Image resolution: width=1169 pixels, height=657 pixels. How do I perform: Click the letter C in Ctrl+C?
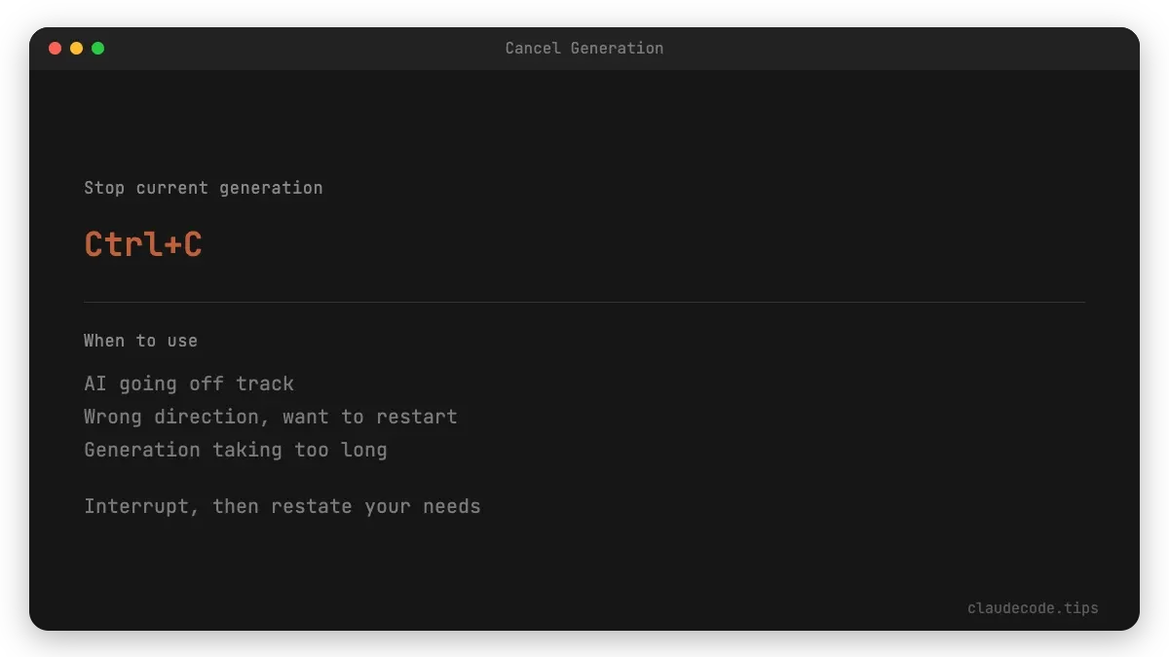pos(192,245)
